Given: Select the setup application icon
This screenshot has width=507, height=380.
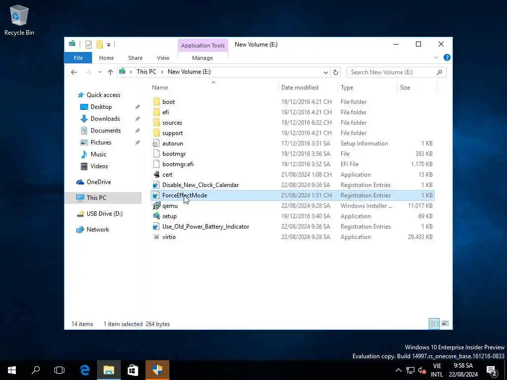Looking at the screenshot, I should click(x=156, y=216).
